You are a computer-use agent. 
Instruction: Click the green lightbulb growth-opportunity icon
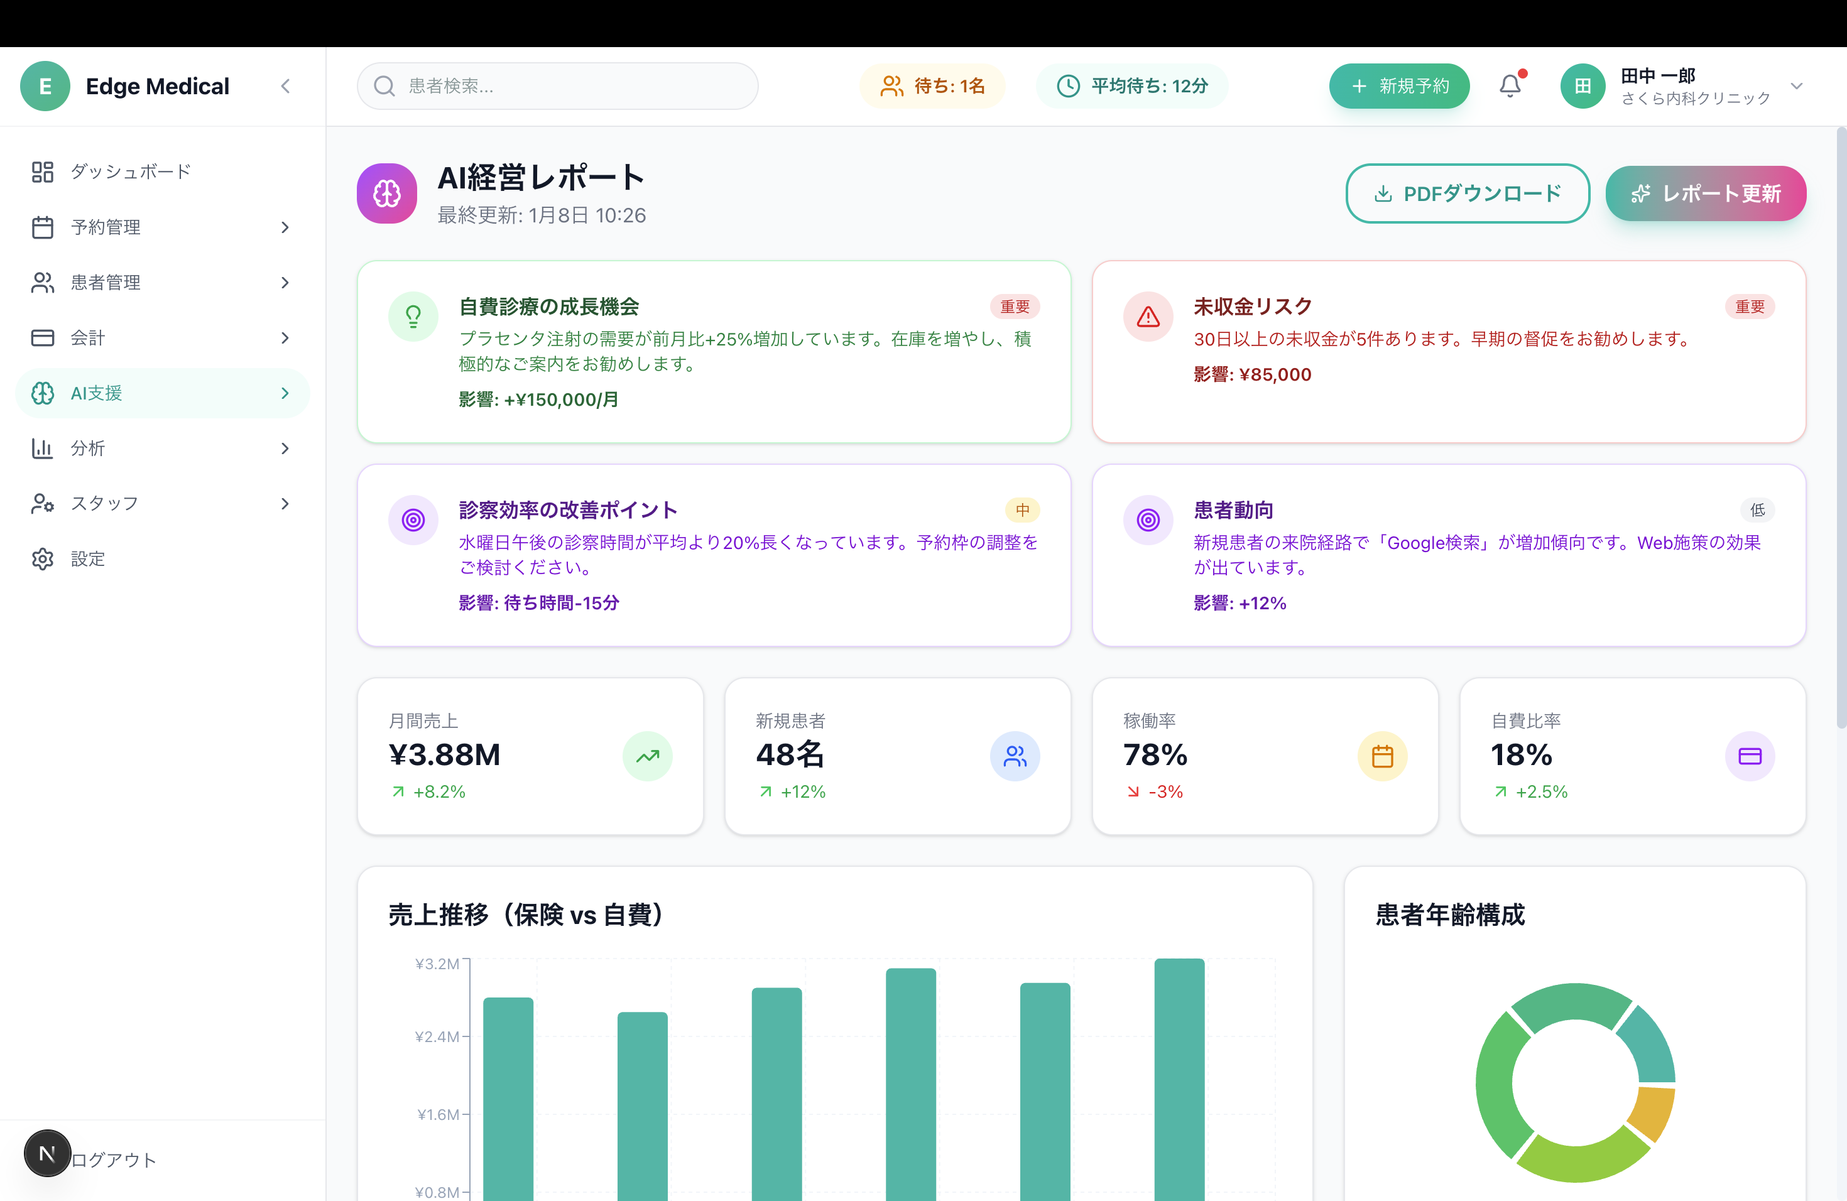[x=413, y=317]
